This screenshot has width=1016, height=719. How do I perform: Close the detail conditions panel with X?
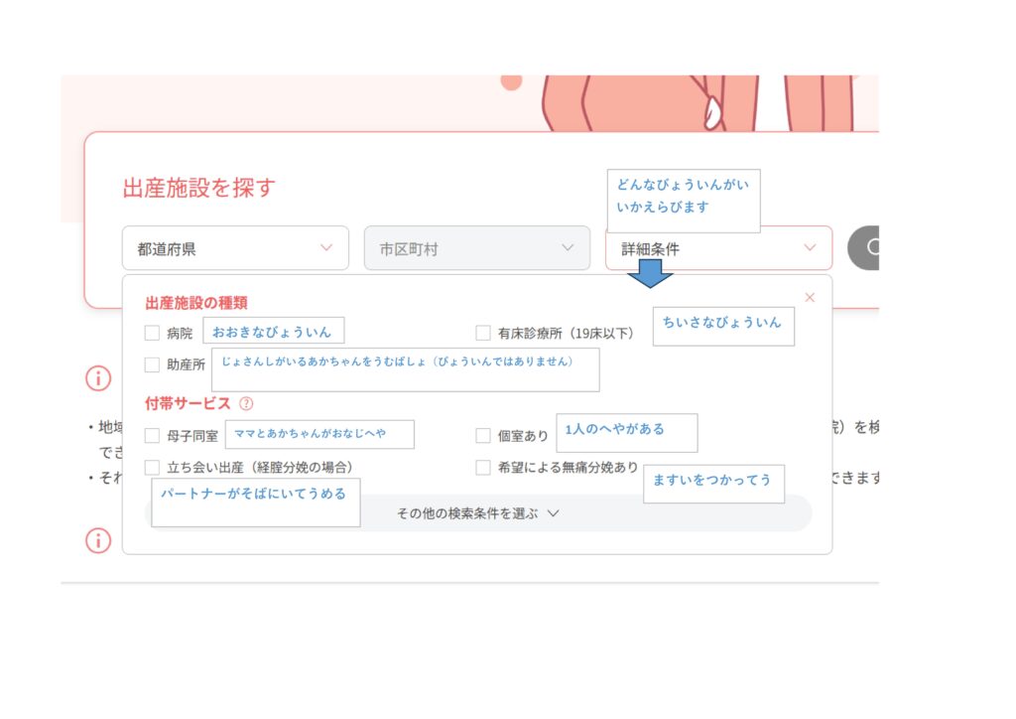pyautogui.click(x=810, y=297)
